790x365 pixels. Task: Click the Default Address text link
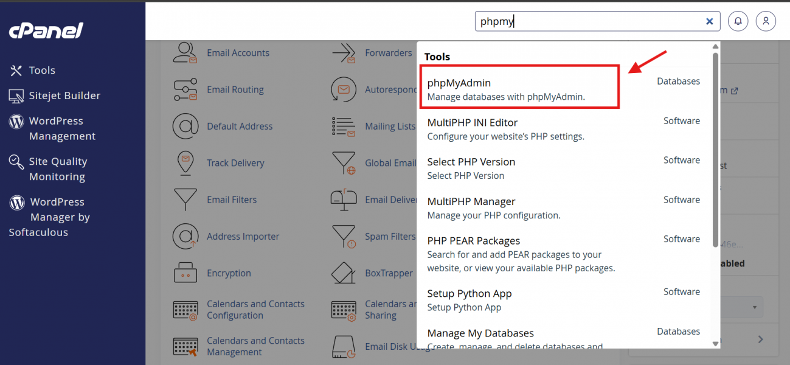click(240, 127)
